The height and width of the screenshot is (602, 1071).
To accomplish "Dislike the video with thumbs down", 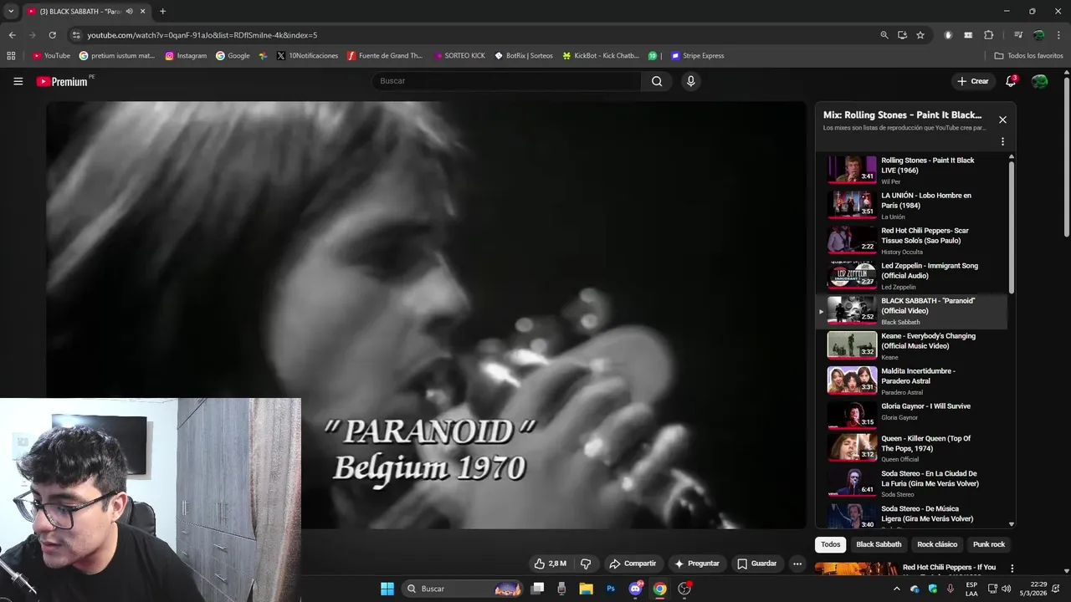I will tap(587, 564).
